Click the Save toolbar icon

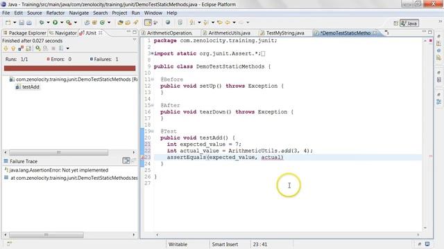[22, 23]
